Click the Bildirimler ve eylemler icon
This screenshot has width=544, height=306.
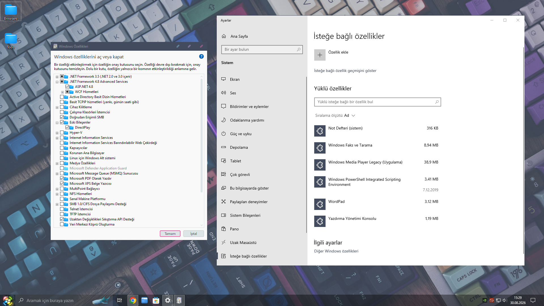224,107
